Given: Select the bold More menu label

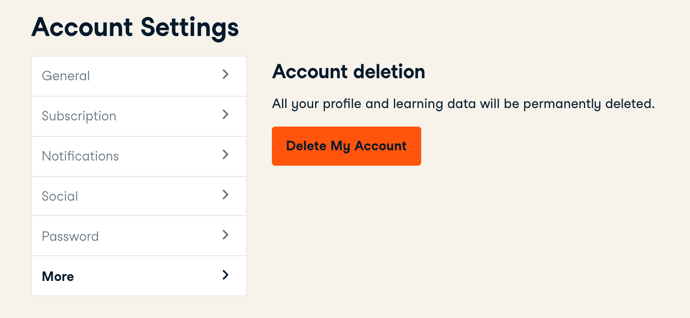Looking at the screenshot, I should click(x=58, y=277).
